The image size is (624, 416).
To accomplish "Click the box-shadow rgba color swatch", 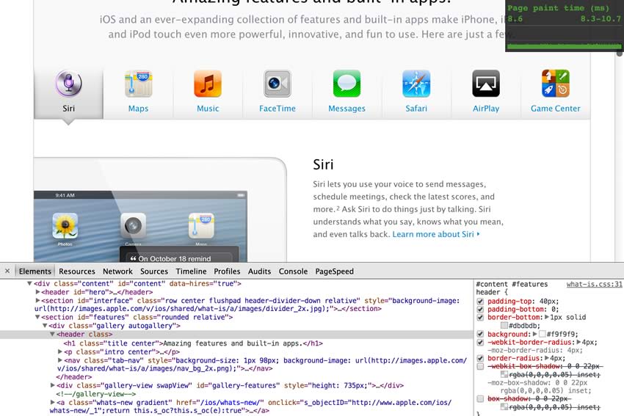I will click(x=504, y=407).
